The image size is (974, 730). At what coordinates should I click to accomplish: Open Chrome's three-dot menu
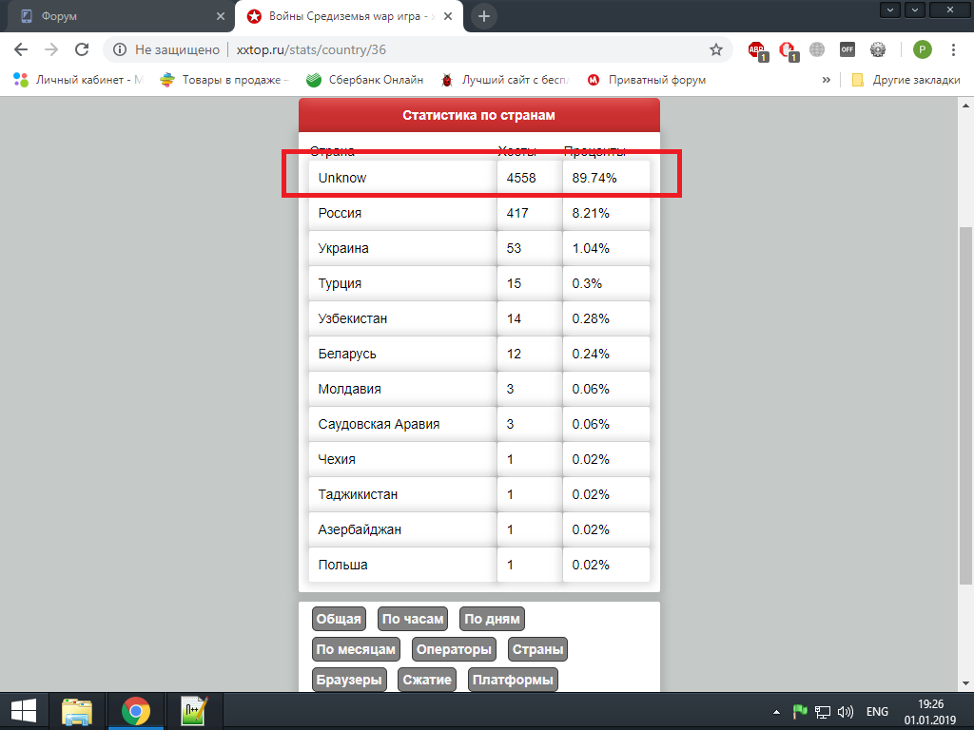(x=954, y=49)
